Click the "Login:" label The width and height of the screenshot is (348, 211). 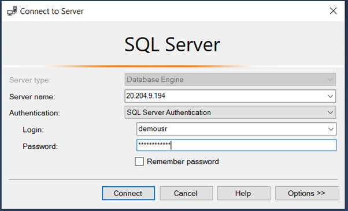(x=34, y=130)
